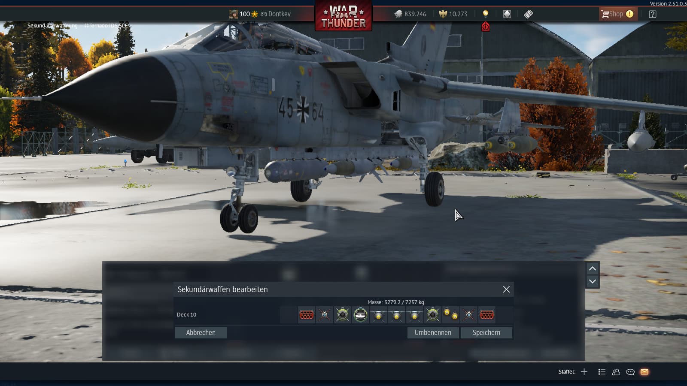Screen dimensions: 687x386
Task: Open the help question mark icon
Action: click(652, 14)
